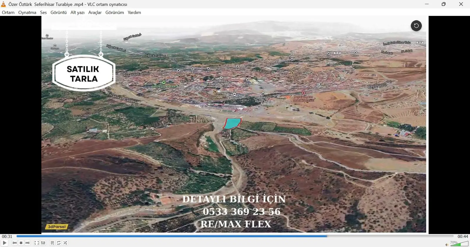Open the Görüntü menu
The width and height of the screenshot is (470, 247).
[x=58, y=12]
